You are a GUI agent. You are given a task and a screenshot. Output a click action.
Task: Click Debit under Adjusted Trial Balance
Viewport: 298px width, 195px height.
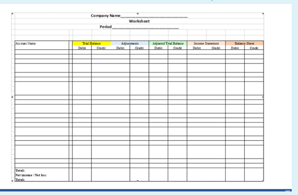(158, 48)
